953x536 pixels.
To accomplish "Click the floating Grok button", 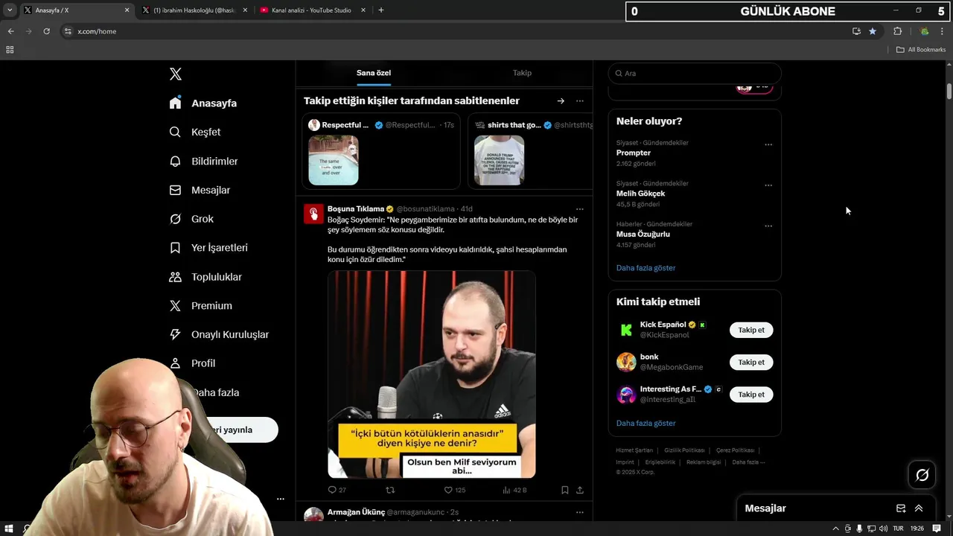I will tap(922, 475).
